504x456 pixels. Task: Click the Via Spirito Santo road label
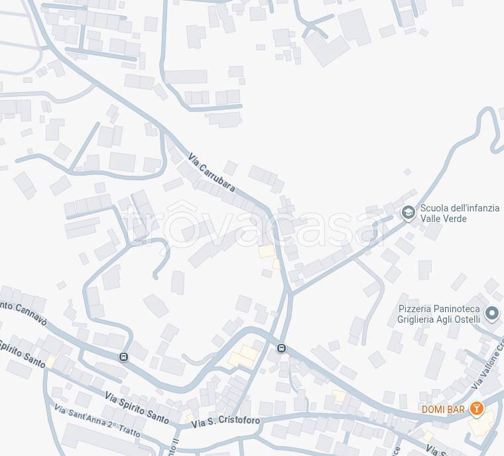click(137, 408)
